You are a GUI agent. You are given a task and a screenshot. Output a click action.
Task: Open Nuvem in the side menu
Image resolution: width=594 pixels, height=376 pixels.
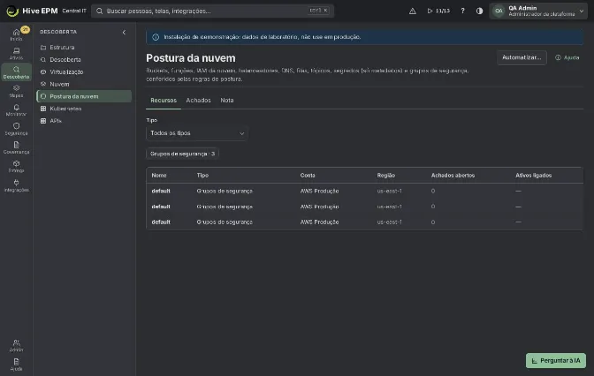point(84,84)
